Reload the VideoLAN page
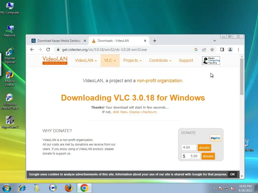The image size is (258, 193). pos(48,50)
